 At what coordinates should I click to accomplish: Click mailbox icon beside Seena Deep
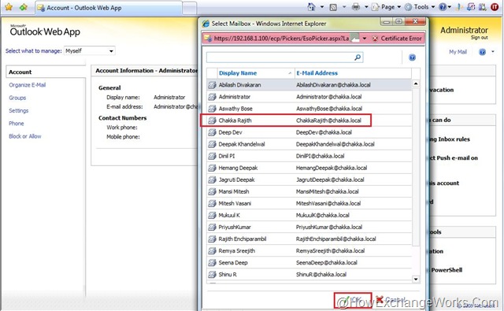tap(212, 263)
